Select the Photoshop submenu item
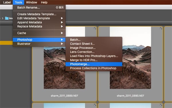This screenshot has width=172, height=108. [x=39, y=40]
